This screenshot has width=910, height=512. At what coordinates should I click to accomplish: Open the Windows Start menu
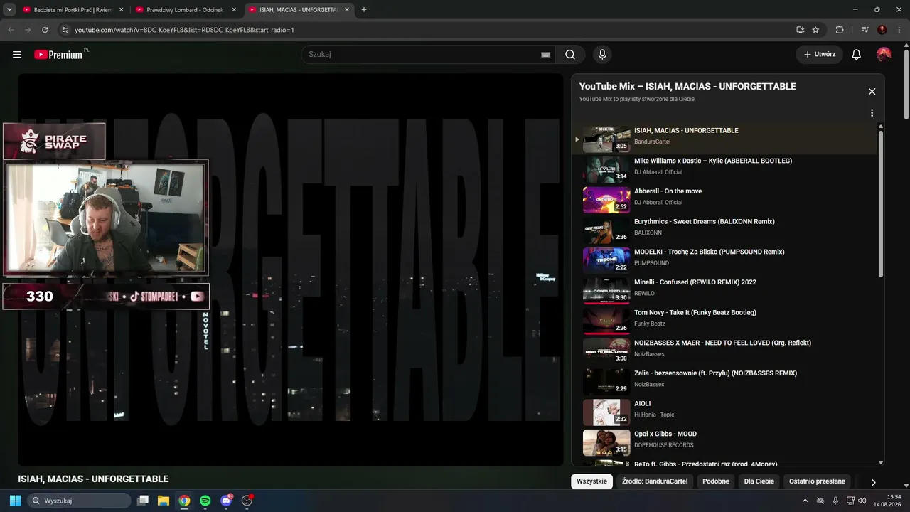[x=15, y=501]
